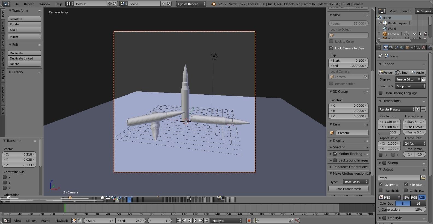Viewport: 433px width, 224px height.
Task: Toggle Camera renderability icon in Outliner
Action: [x=425, y=34]
